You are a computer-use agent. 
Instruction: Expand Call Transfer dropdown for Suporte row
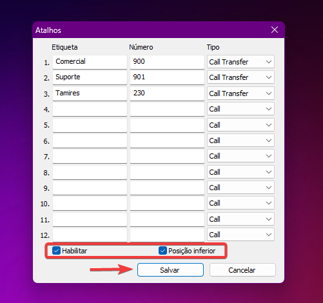(240, 77)
